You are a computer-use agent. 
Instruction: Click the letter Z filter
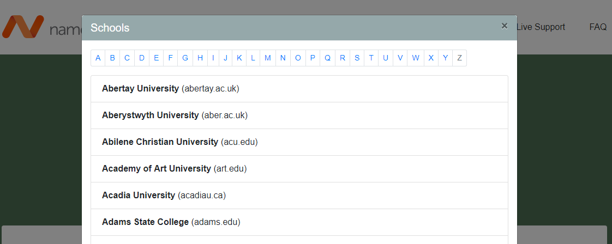point(459,58)
